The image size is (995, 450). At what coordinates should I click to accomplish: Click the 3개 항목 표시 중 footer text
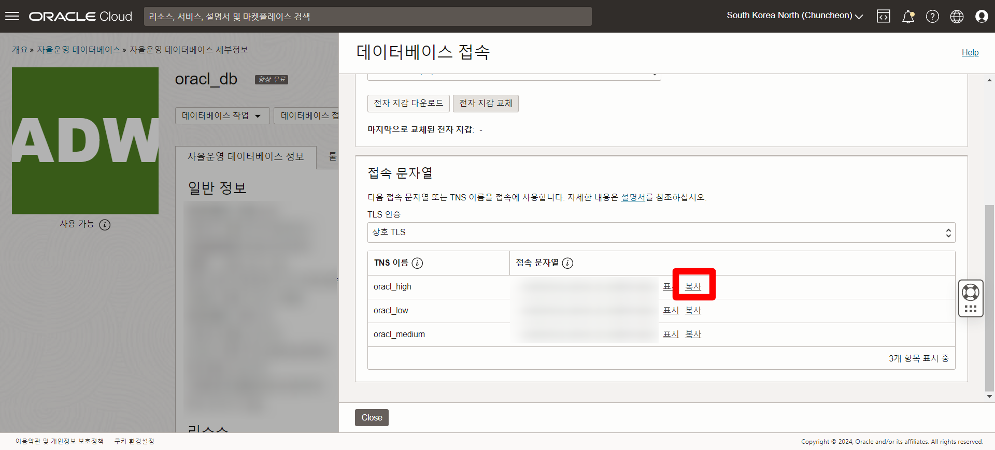point(919,358)
